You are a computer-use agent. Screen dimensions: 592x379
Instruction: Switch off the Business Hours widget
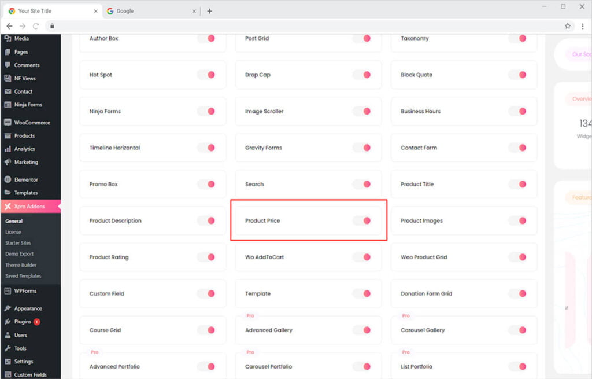click(518, 111)
